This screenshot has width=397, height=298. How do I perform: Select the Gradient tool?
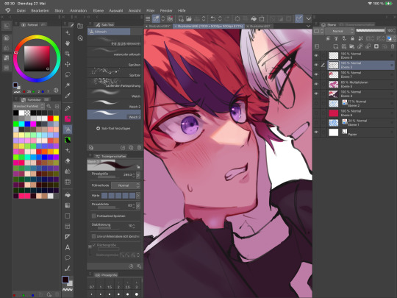pos(68,205)
